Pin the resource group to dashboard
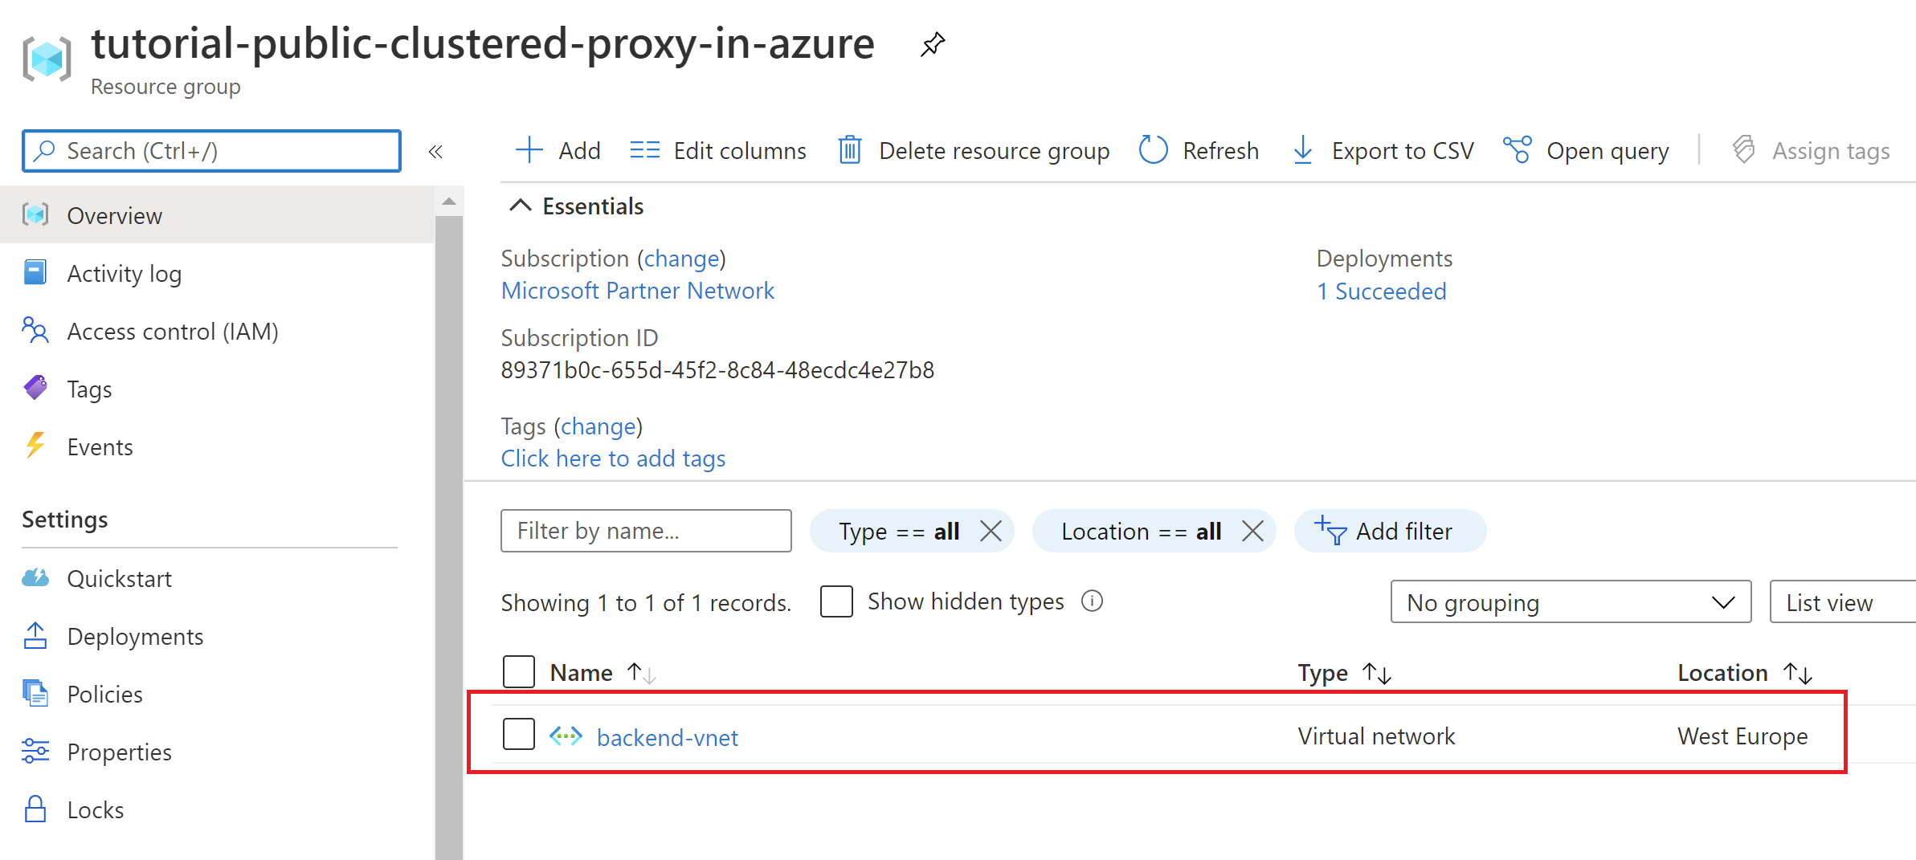The height and width of the screenshot is (860, 1916). tap(932, 45)
